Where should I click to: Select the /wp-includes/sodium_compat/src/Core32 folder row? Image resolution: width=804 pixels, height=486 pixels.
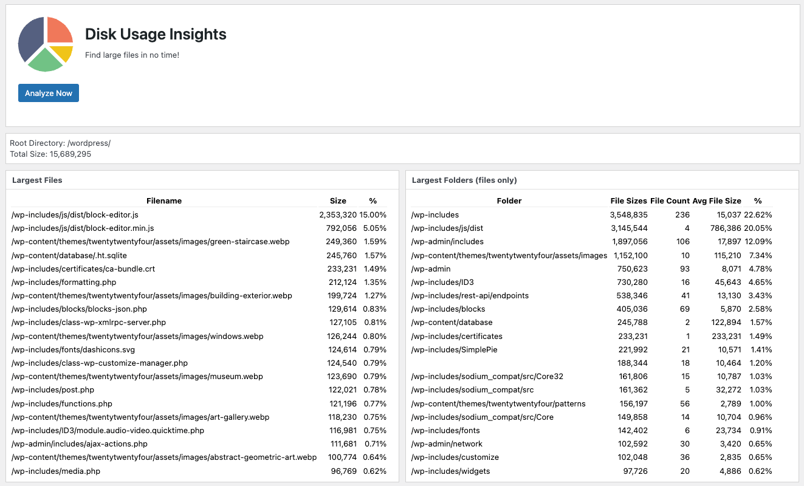[592, 376]
